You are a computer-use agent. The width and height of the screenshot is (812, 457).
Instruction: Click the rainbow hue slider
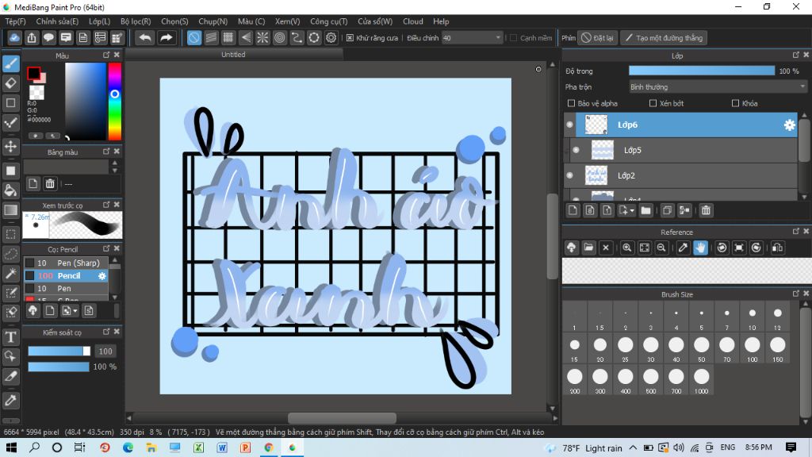click(114, 102)
